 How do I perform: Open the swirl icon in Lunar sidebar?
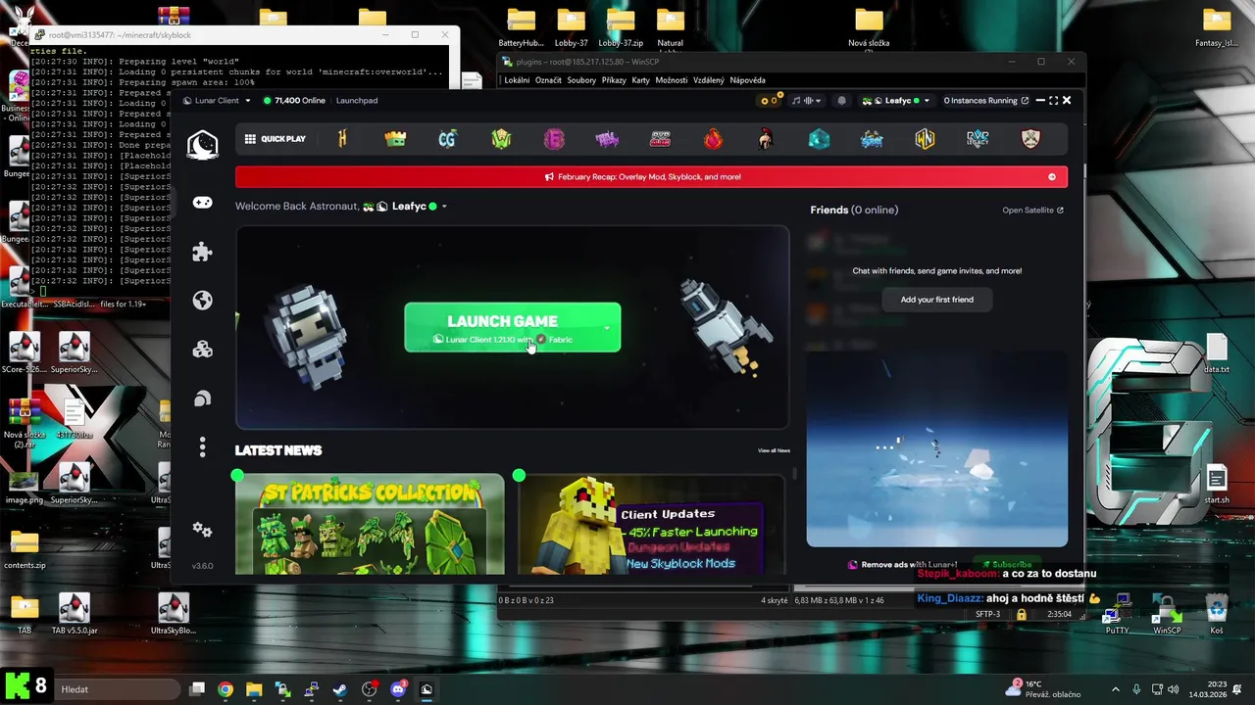click(x=202, y=399)
